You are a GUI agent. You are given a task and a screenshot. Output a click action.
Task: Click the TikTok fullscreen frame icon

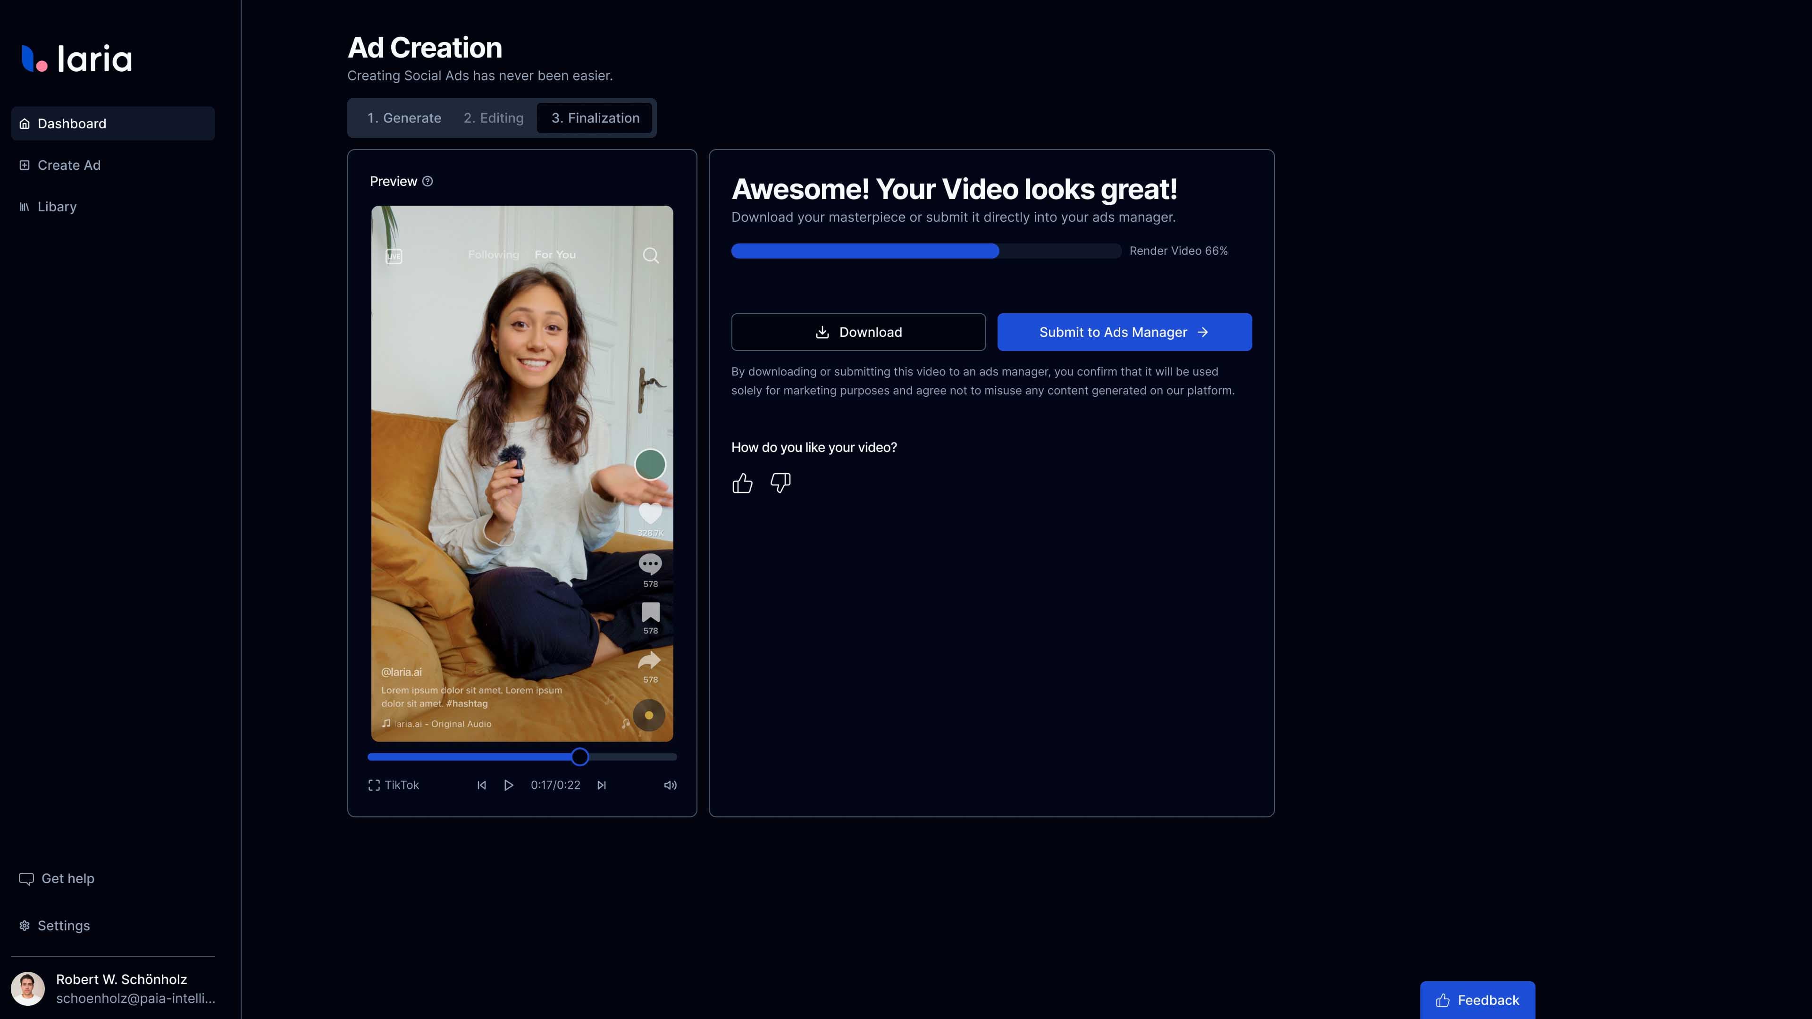pyautogui.click(x=374, y=785)
